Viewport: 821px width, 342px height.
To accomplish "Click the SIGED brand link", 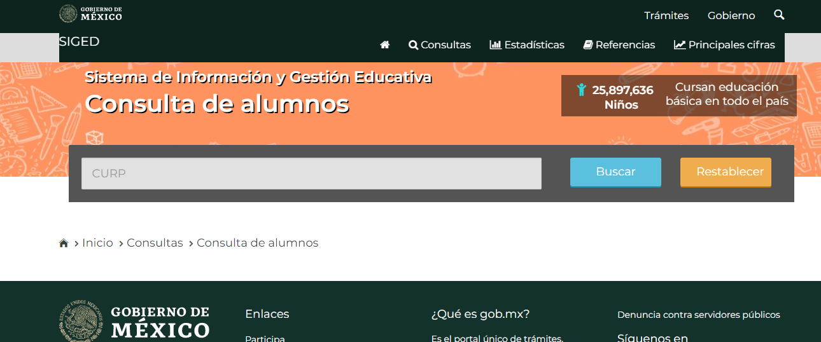I will (79, 41).
